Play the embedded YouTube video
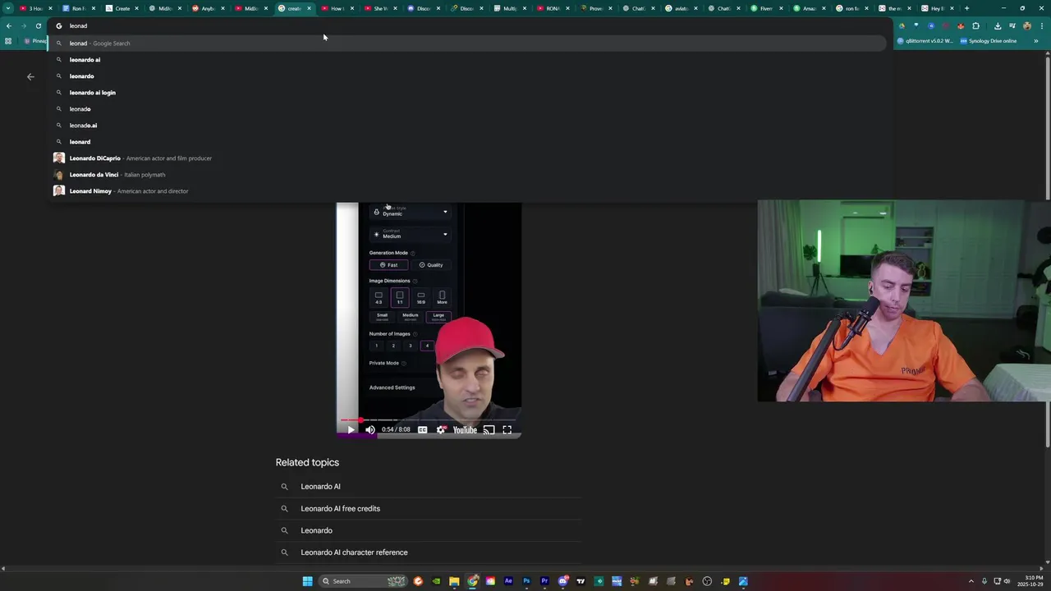The width and height of the screenshot is (1051, 591). 351,429
